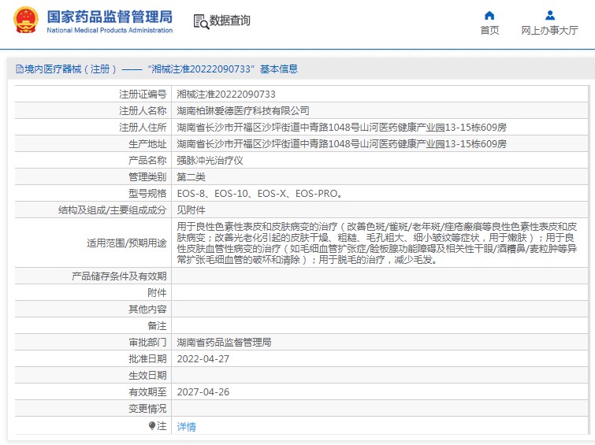Click the 境内医疗器械（注册） breadcrumb heading
Image resolution: width=595 pixels, height=445 pixels.
point(71,69)
